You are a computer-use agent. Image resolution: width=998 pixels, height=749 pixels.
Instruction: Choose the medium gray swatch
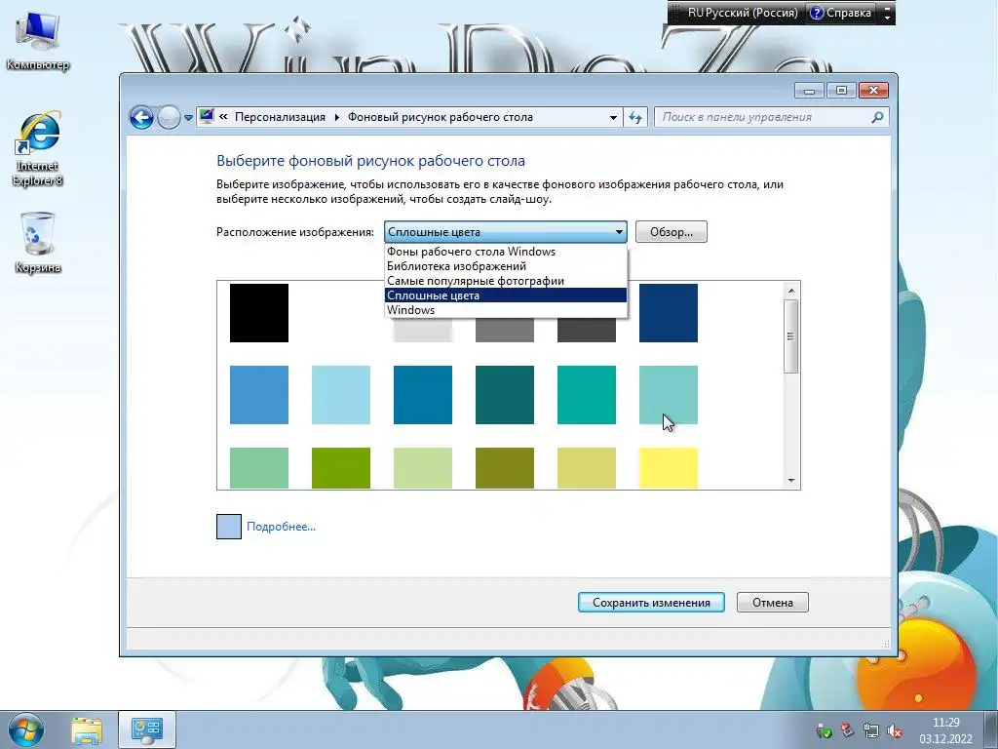point(505,331)
